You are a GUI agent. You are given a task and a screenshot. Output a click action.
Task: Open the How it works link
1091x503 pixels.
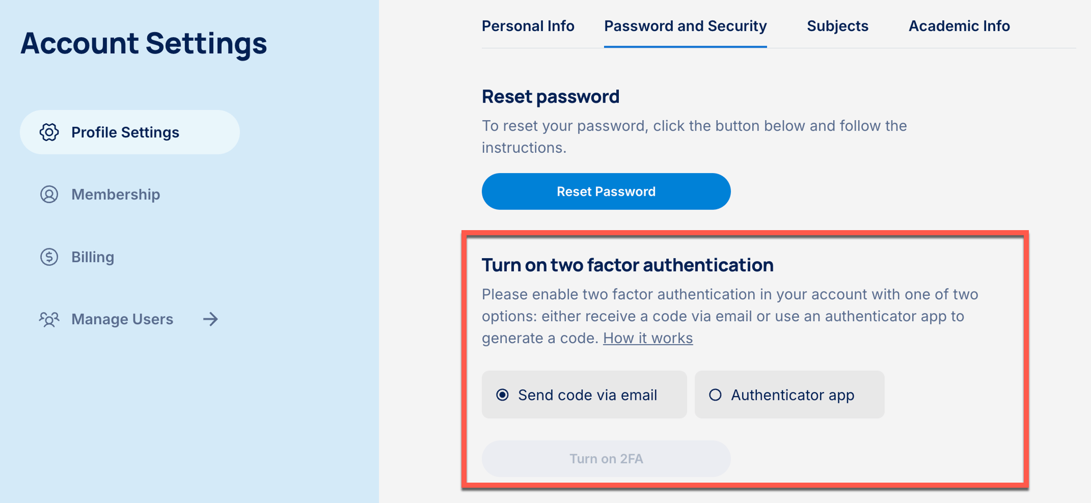click(x=647, y=338)
